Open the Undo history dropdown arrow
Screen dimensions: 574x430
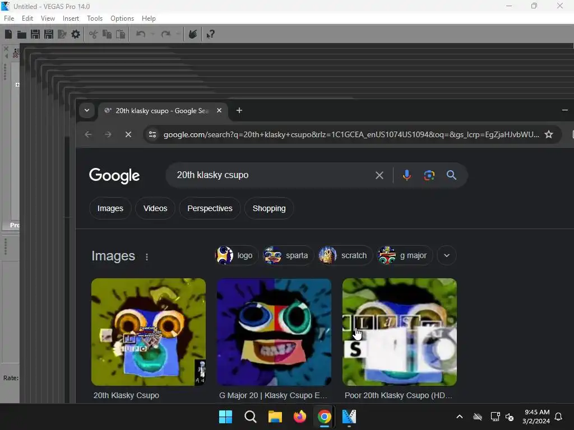coord(152,34)
